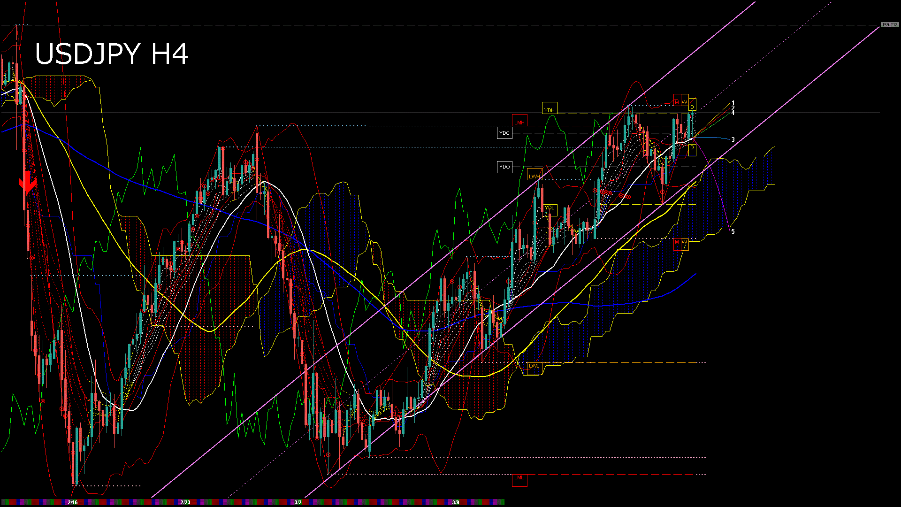Click the USDJPY H4 chart title
901x507 pixels.
pos(112,54)
